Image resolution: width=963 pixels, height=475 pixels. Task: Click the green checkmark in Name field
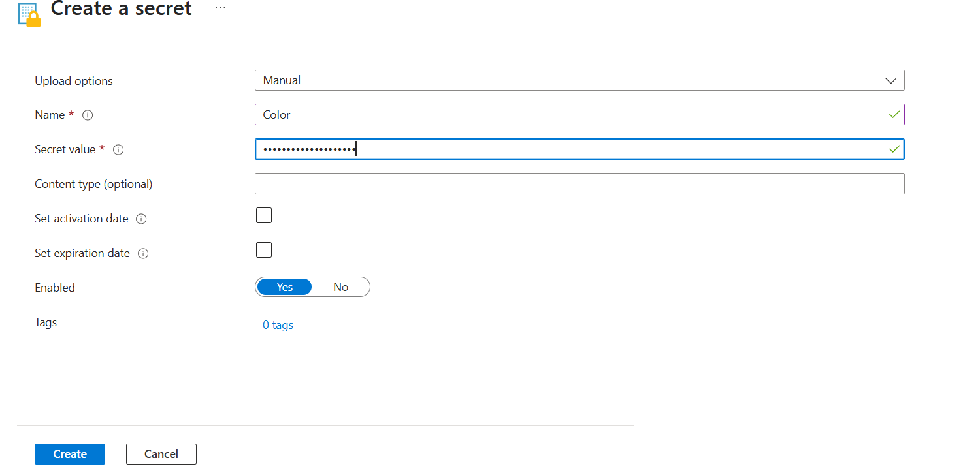point(894,115)
